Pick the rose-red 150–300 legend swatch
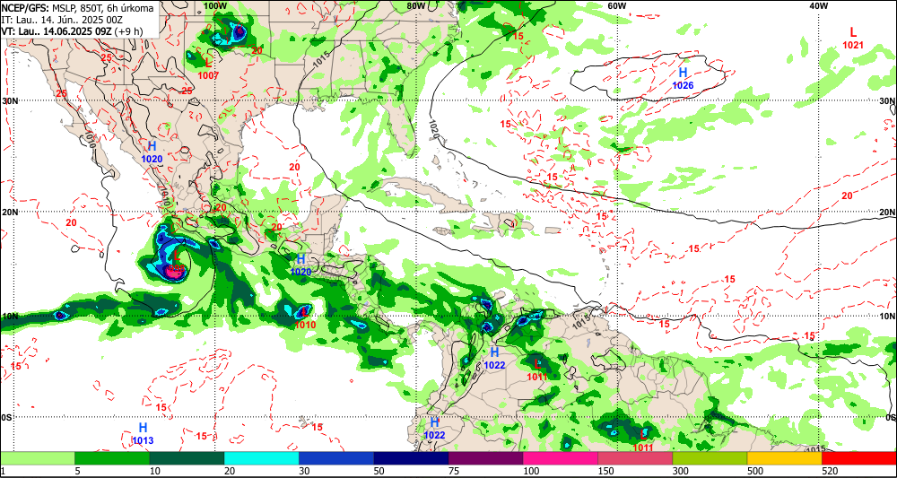Viewport: 897px width, 478px height. (635, 458)
